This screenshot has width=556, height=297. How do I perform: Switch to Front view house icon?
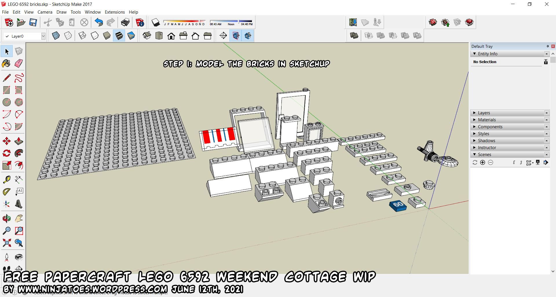click(x=171, y=36)
